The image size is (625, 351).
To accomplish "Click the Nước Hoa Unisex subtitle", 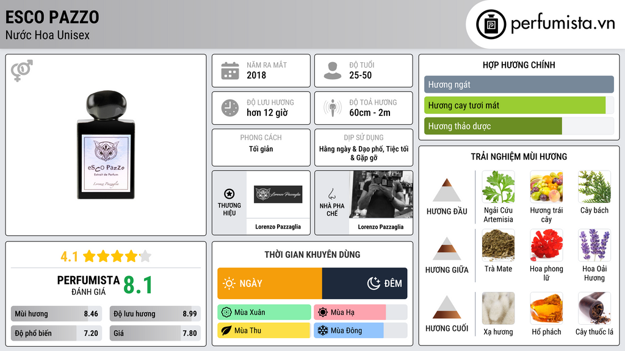I will pyautogui.click(x=48, y=35).
